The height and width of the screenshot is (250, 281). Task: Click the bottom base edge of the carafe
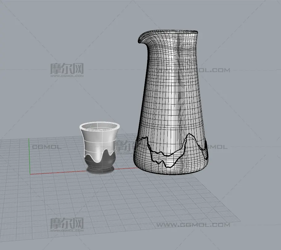coord(169,174)
